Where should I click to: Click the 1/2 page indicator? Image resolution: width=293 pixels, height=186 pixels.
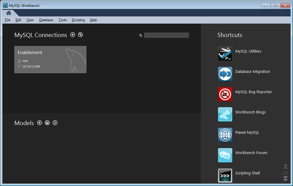(285, 173)
